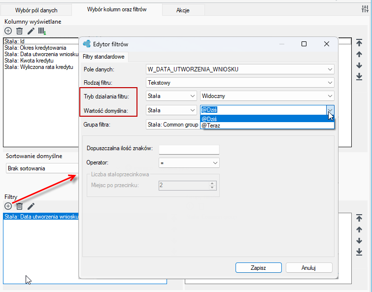This screenshot has height=292, width=372.
Task: Click the columns import icon with green arrow
Action: pos(42,31)
